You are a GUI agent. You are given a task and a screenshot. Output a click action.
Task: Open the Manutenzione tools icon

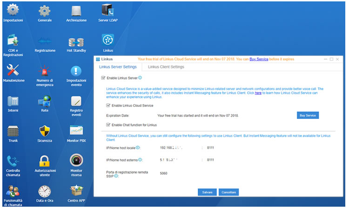tap(13, 70)
